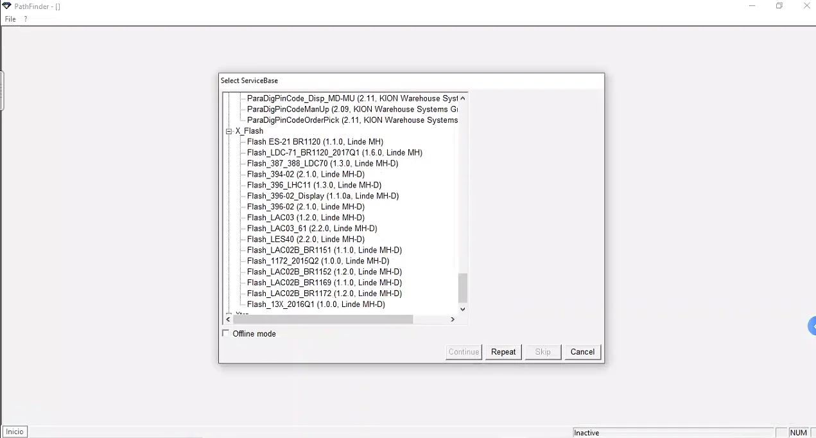The width and height of the screenshot is (816, 438).
Task: Click the horizontal scroll-left arrow
Action: point(228,319)
